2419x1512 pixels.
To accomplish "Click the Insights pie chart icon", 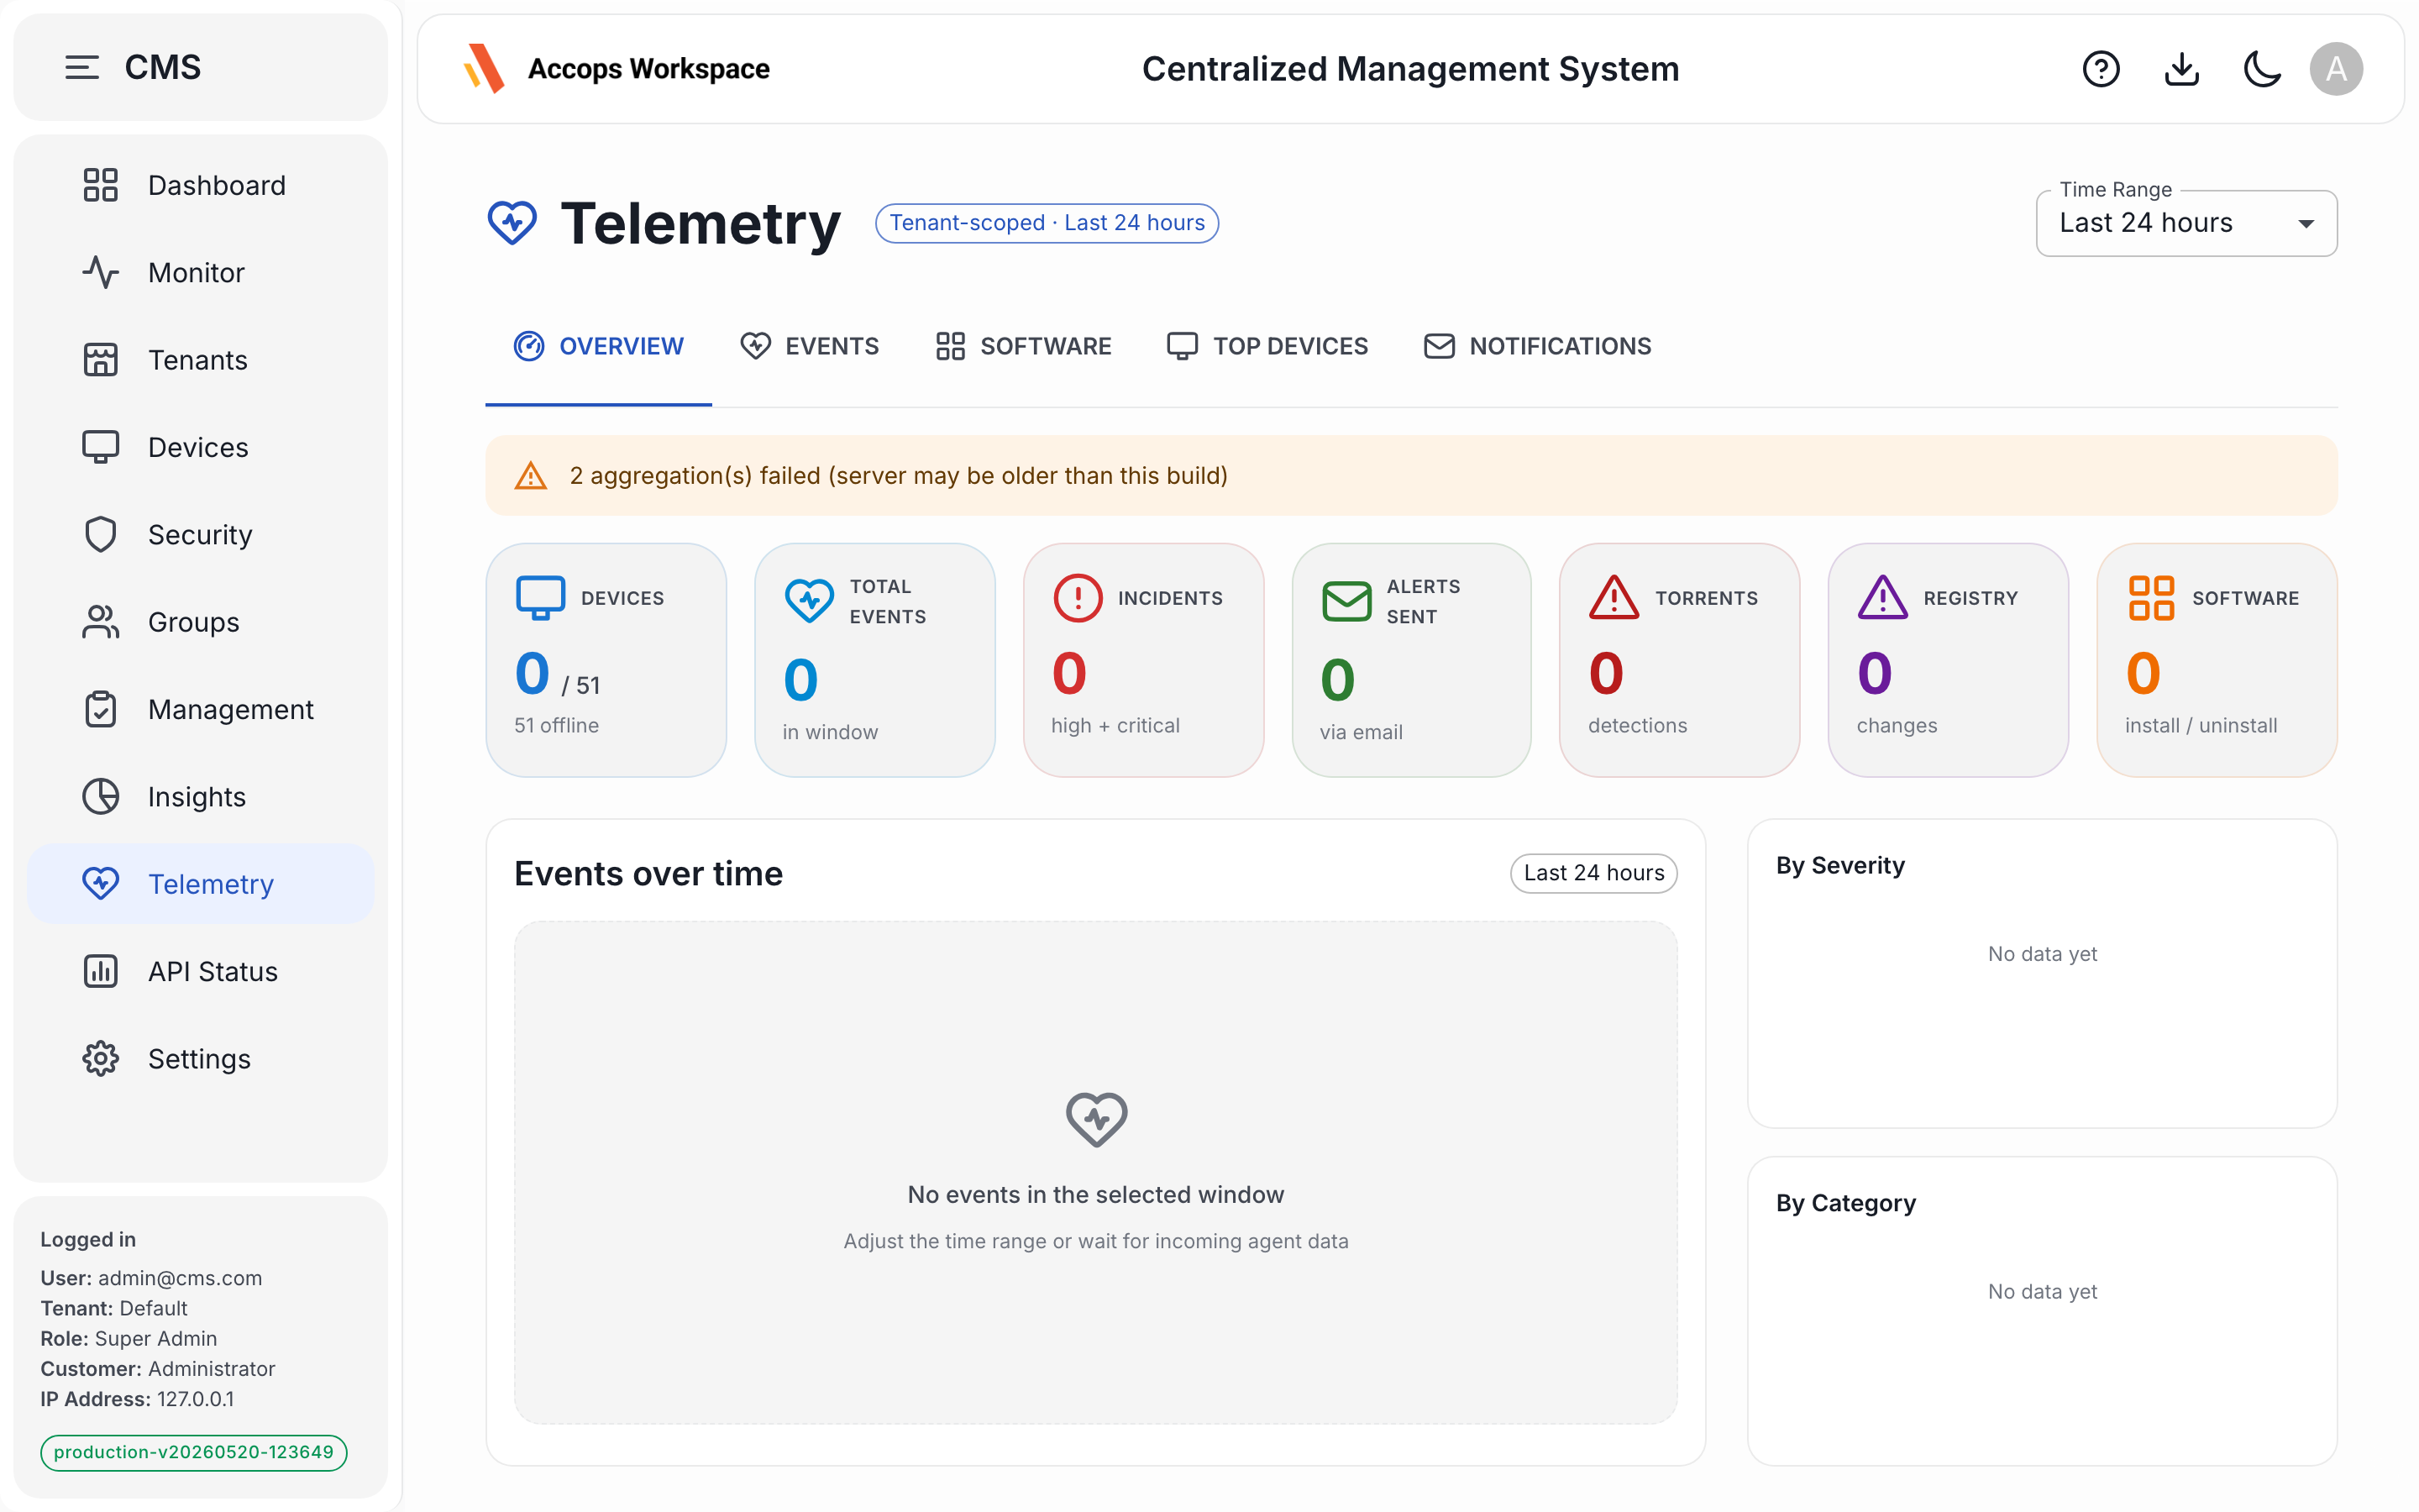I will [100, 796].
